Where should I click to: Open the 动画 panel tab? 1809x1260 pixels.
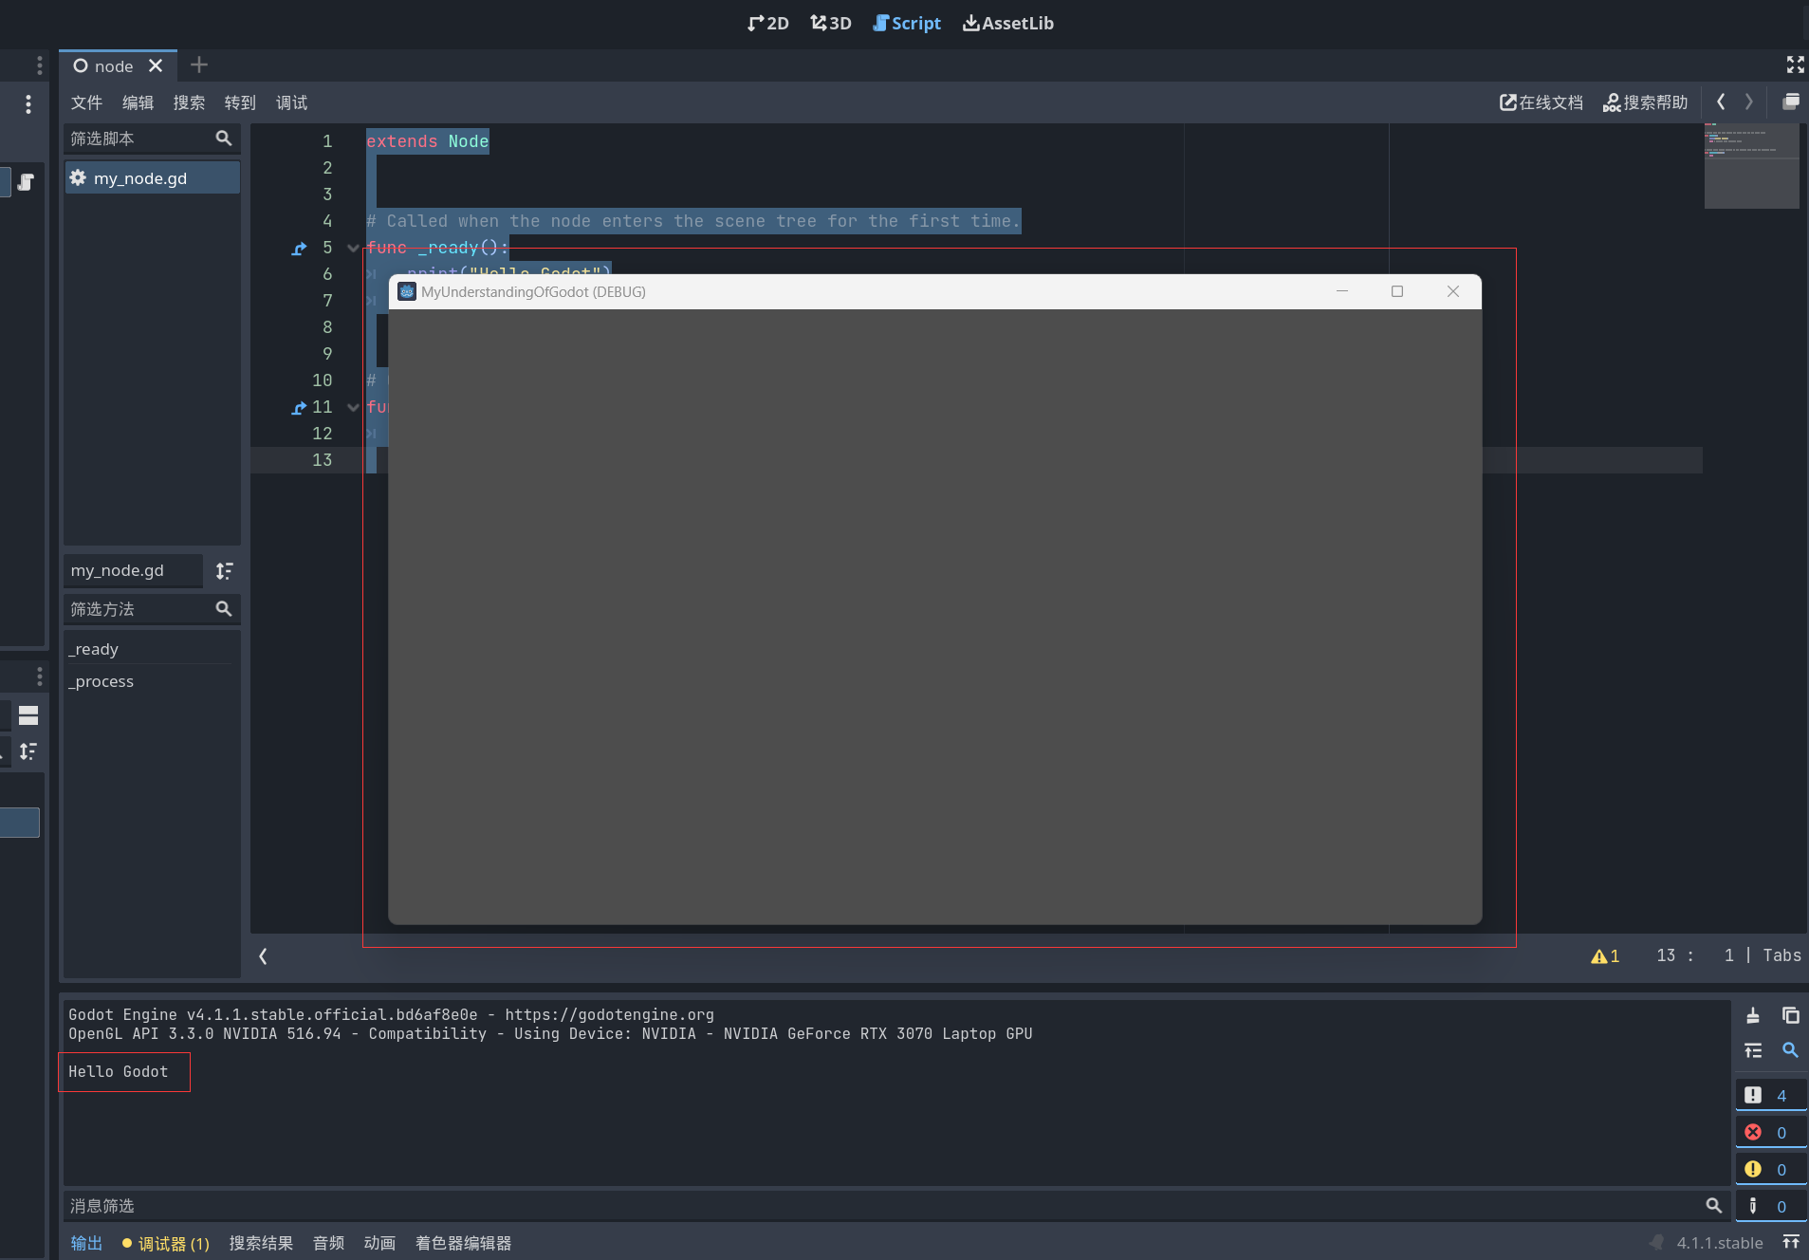379,1243
